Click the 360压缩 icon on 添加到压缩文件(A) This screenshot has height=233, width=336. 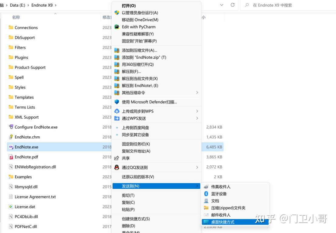(116, 50)
